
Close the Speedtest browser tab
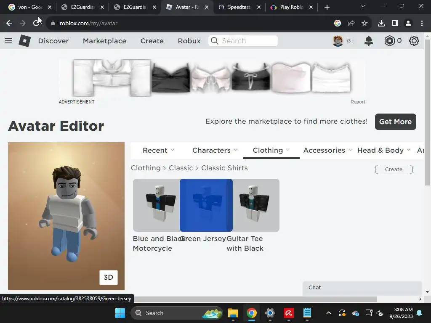click(259, 7)
